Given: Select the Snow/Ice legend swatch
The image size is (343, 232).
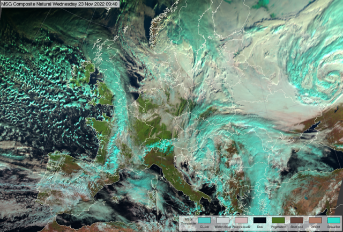Looking at the screenshot, I should click(333, 221).
